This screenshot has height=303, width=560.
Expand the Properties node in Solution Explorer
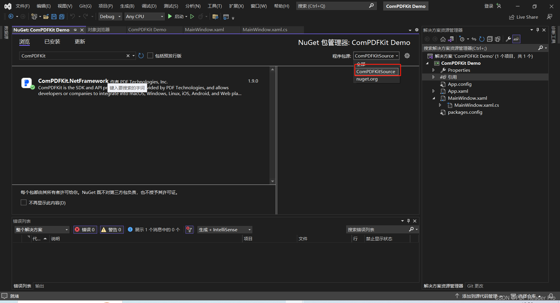pyautogui.click(x=433, y=70)
